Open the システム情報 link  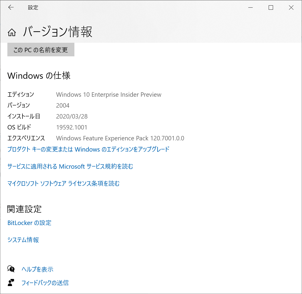pyautogui.click(x=23, y=240)
